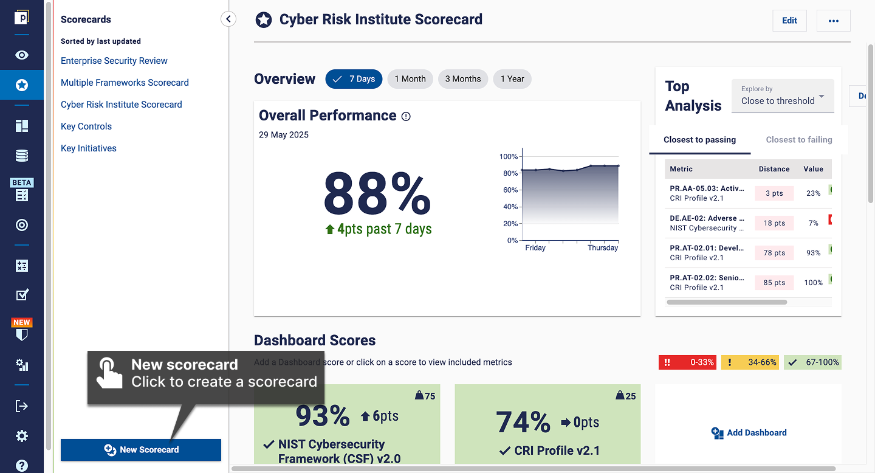The width and height of the screenshot is (875, 473).
Task: Select the 1 Month time range
Action: click(x=410, y=79)
